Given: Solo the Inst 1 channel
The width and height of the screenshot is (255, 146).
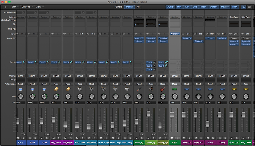Looking at the screenshot, I should (x=177, y=138).
